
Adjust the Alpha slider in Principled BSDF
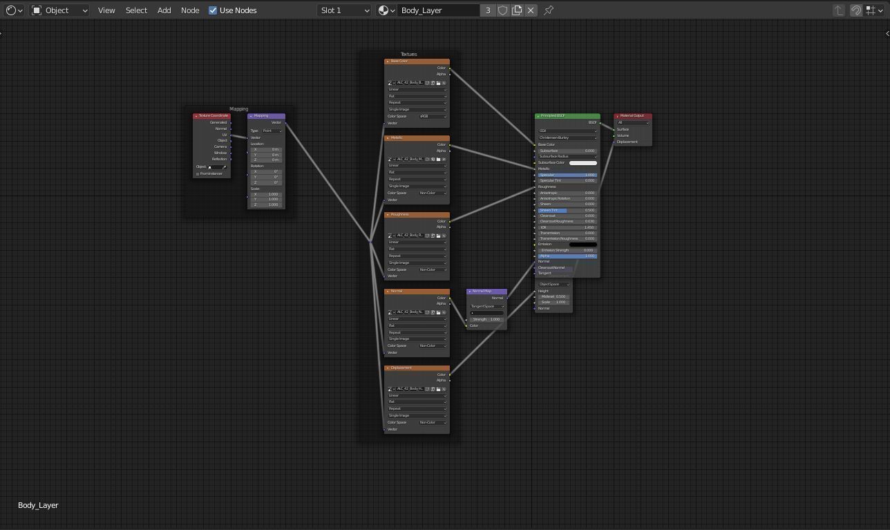click(567, 256)
